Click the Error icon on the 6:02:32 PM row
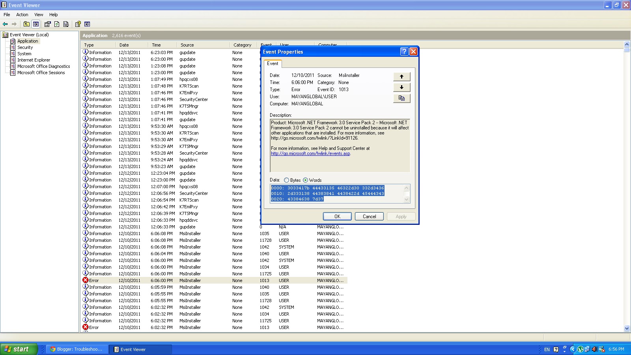The width and height of the screenshot is (631, 355). click(85, 327)
